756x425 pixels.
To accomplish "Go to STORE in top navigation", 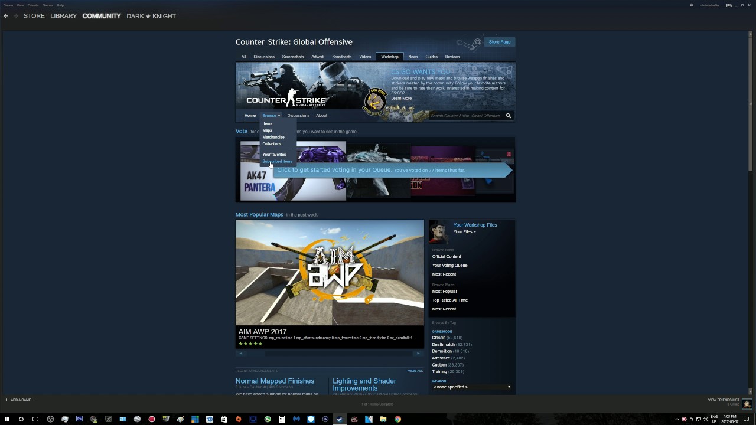I will (x=34, y=16).
